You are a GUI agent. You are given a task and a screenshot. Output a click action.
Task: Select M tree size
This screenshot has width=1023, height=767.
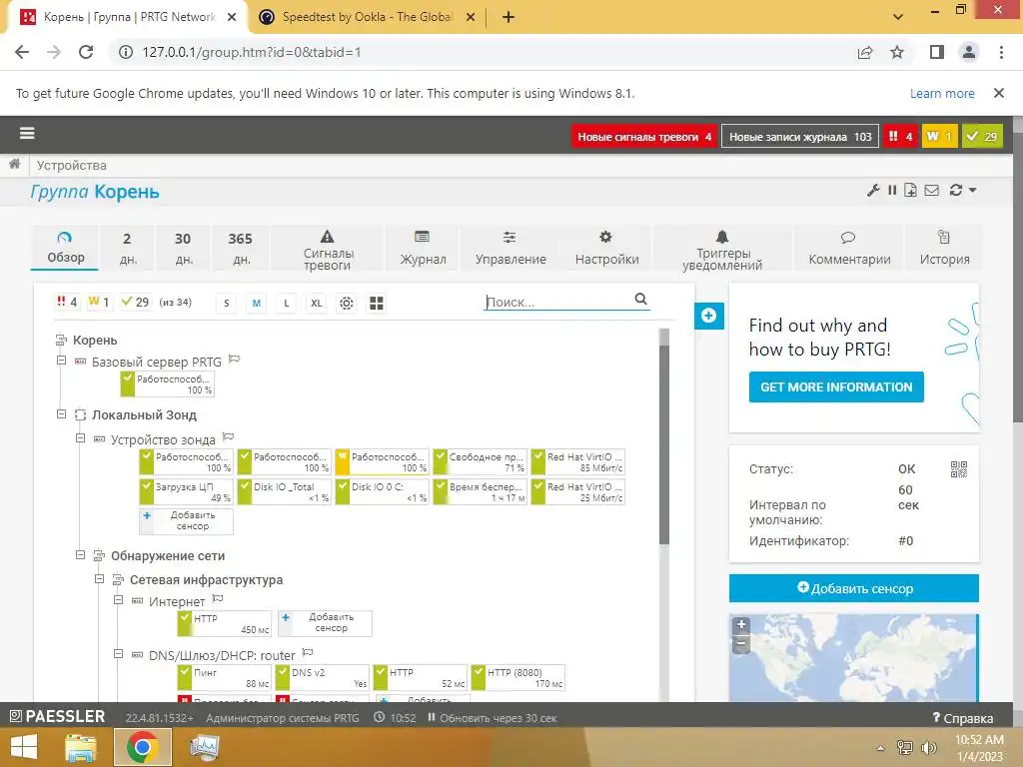point(257,304)
